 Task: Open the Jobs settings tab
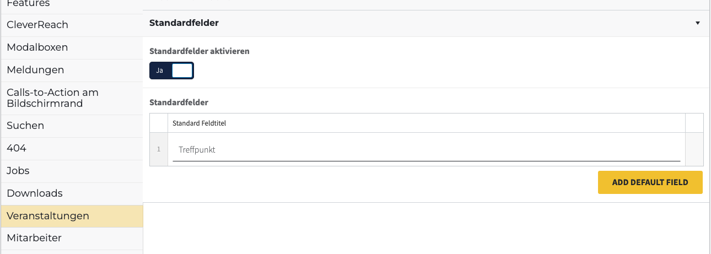pos(18,171)
